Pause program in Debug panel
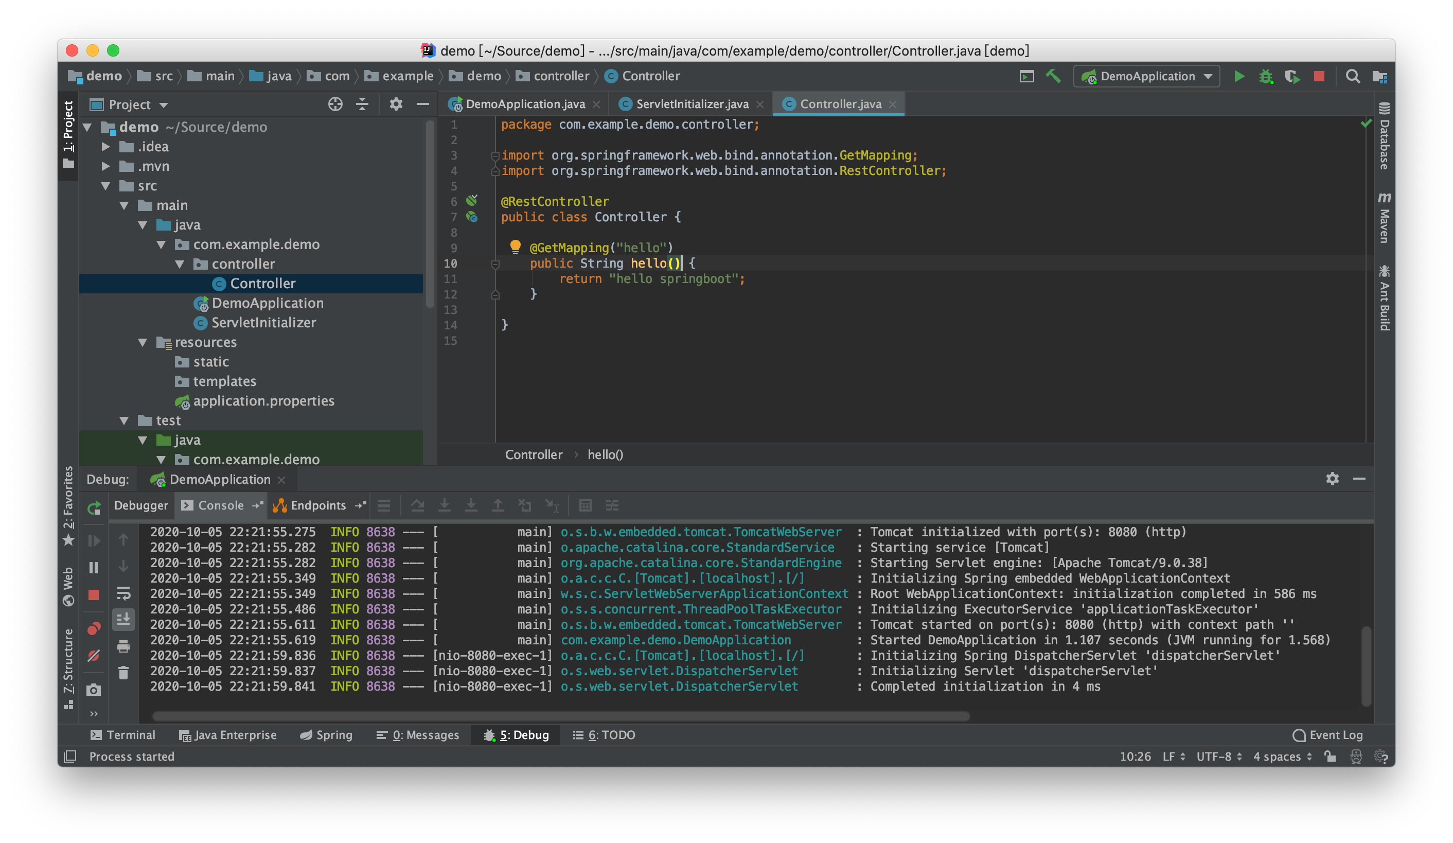This screenshot has height=843, width=1453. coord(94,567)
